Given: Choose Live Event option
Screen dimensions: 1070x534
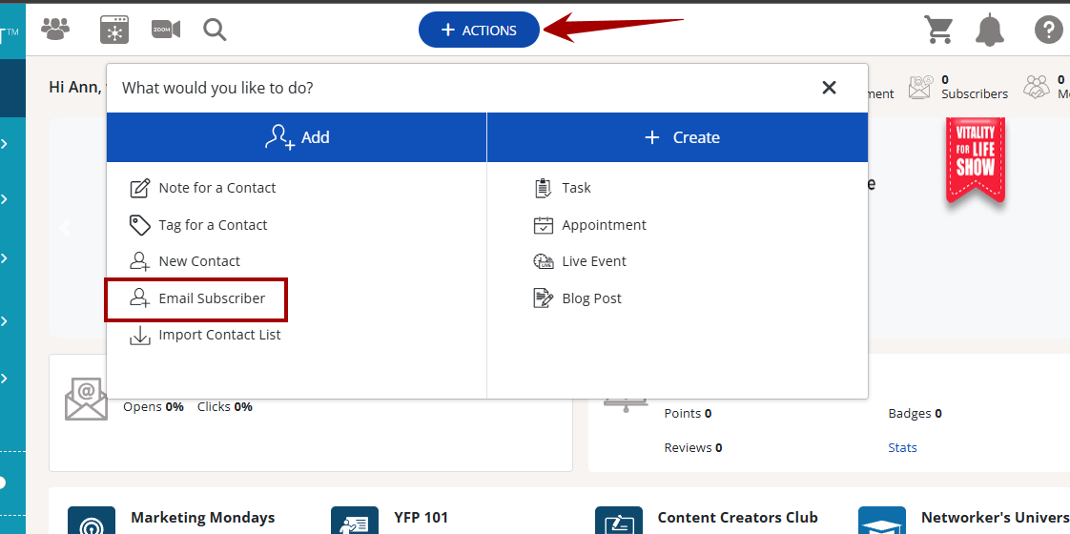Looking at the screenshot, I should (x=593, y=261).
